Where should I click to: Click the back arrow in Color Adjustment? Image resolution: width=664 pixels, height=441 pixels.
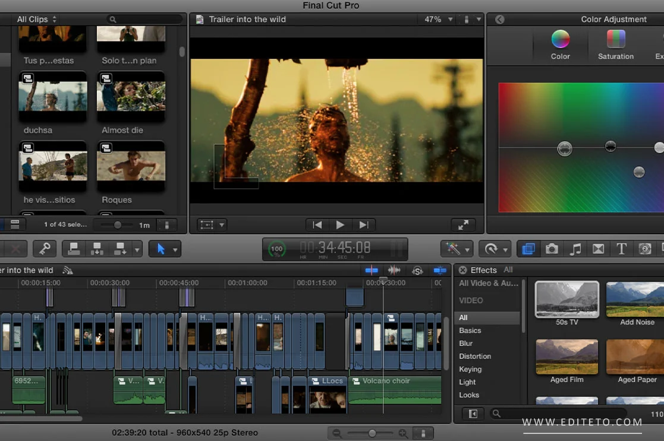[500, 20]
